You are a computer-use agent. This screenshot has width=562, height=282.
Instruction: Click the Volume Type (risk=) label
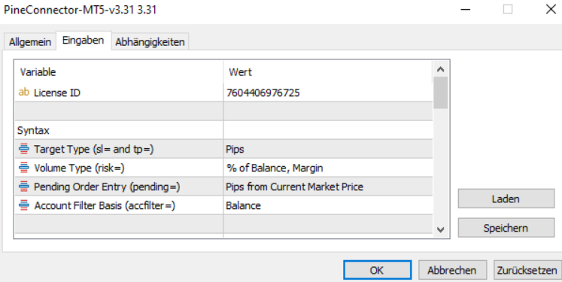click(79, 168)
